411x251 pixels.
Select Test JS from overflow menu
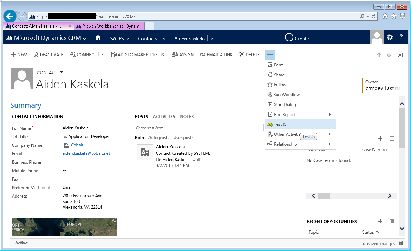click(280, 124)
